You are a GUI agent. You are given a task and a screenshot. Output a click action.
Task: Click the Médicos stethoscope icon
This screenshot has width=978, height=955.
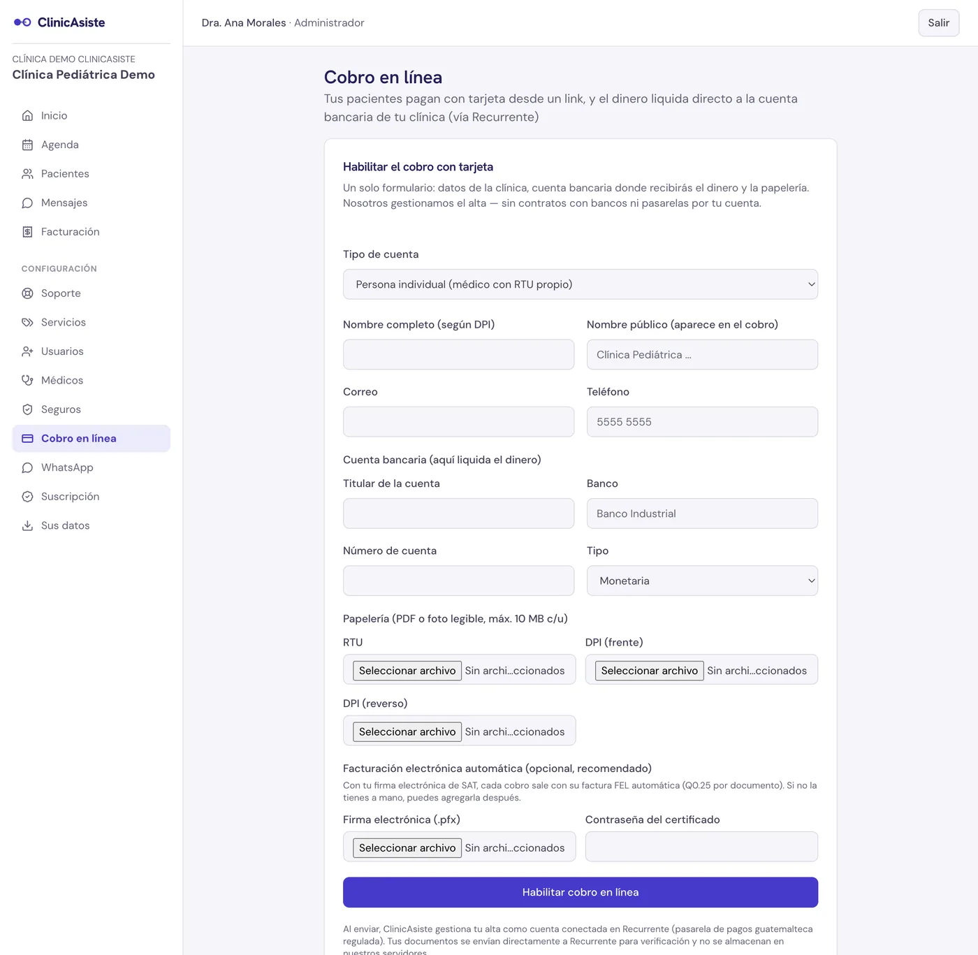27,380
